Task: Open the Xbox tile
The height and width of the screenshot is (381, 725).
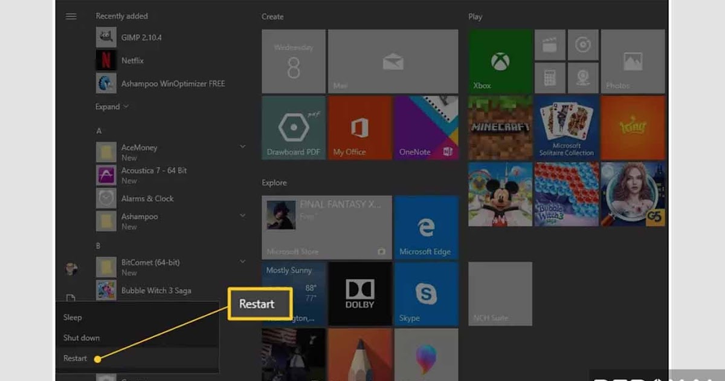Action: pyautogui.click(x=500, y=62)
